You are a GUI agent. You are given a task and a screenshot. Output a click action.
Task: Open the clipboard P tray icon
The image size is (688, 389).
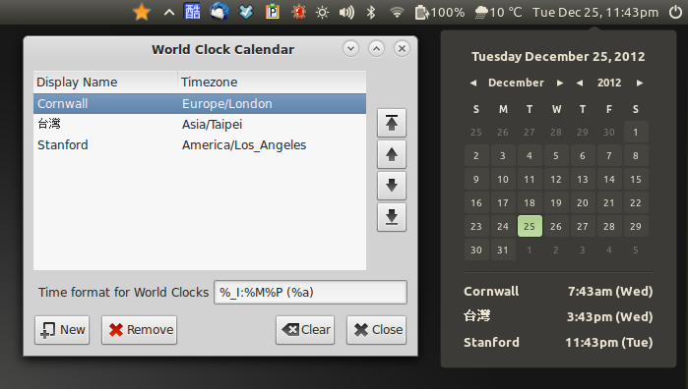(273, 12)
